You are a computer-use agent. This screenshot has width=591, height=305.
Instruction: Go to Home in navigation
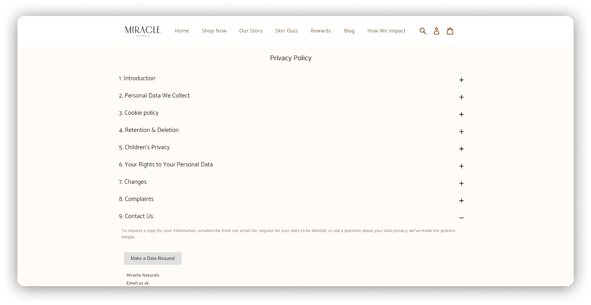[x=182, y=31]
